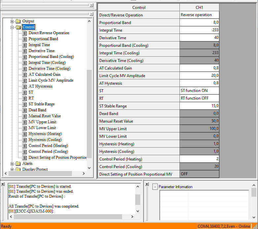Select Integral Time (Cooling) tree item
The image size is (258, 229).
coord(47,63)
